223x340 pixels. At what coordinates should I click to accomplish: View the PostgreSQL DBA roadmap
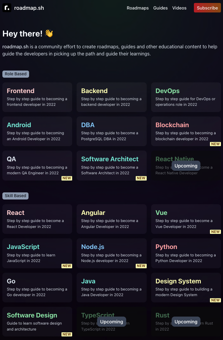(111, 131)
